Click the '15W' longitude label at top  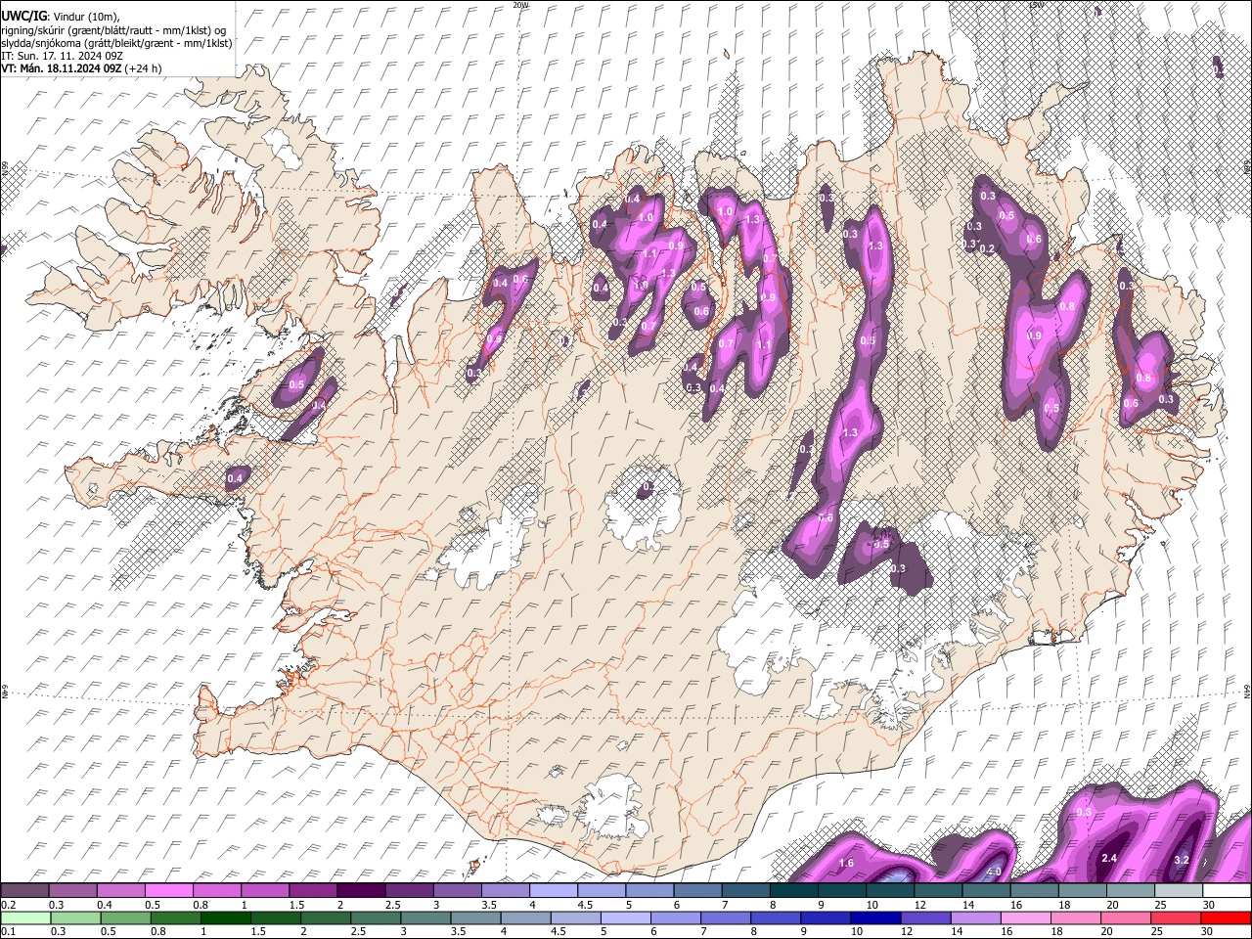[1037, 5]
